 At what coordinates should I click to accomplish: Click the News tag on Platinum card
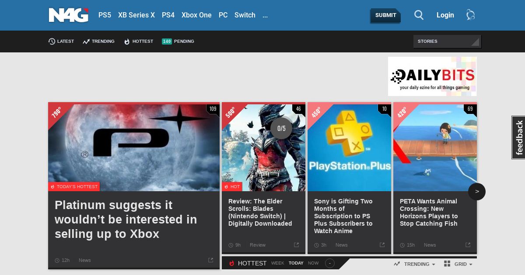click(85, 260)
